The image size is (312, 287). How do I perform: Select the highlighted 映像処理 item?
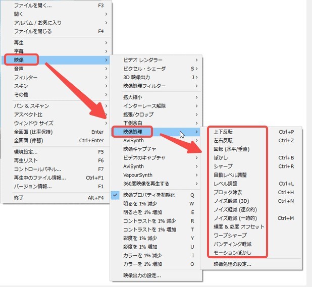(156, 132)
